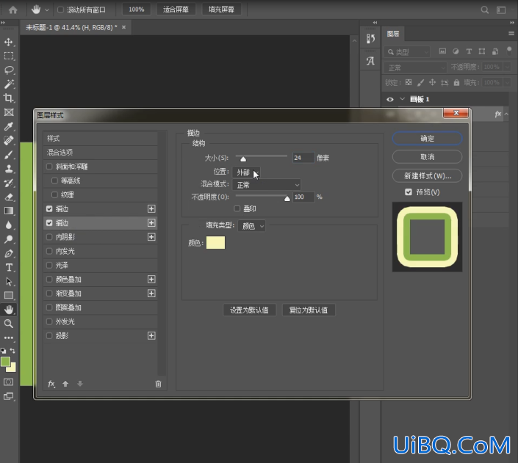Open the layers 类型 filter dropdown
Screen dimensions: 518x463
click(407, 52)
